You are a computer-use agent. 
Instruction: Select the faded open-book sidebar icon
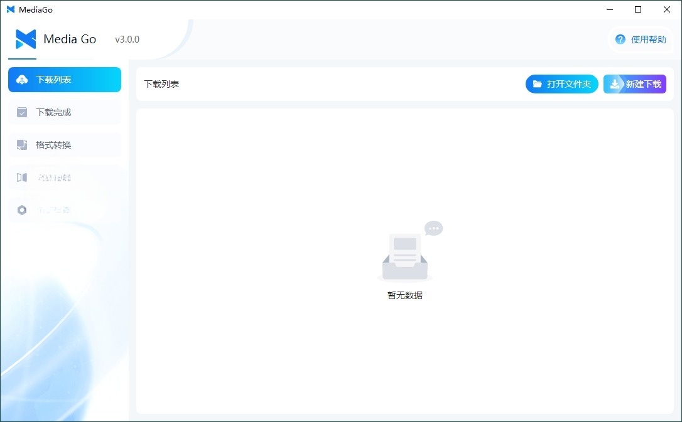point(22,177)
